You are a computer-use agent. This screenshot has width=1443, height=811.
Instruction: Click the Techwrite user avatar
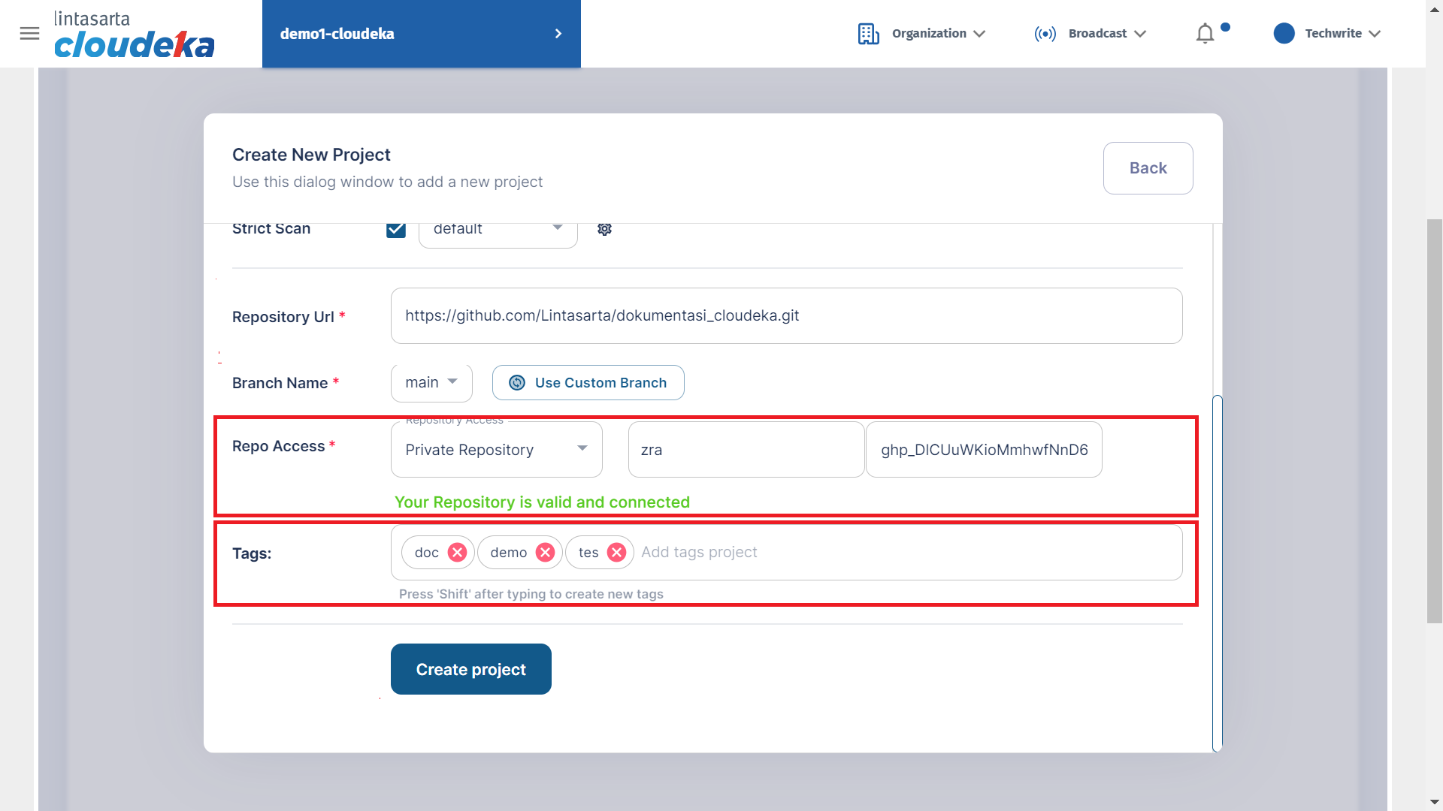pos(1284,34)
